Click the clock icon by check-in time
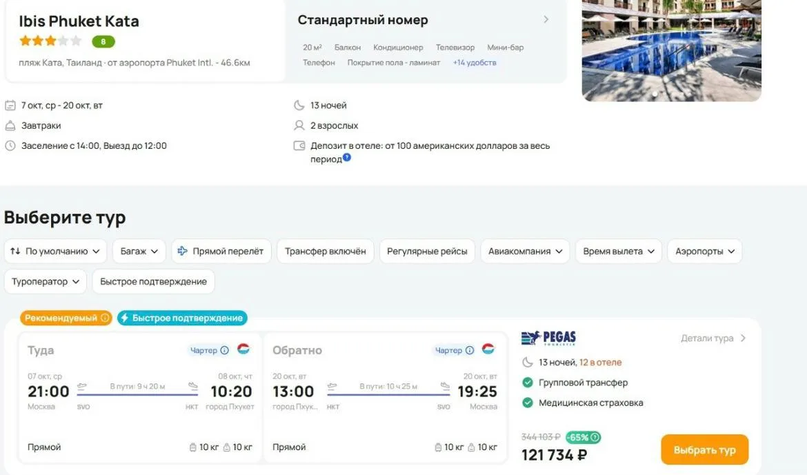The height and width of the screenshot is (475, 807). click(x=10, y=145)
